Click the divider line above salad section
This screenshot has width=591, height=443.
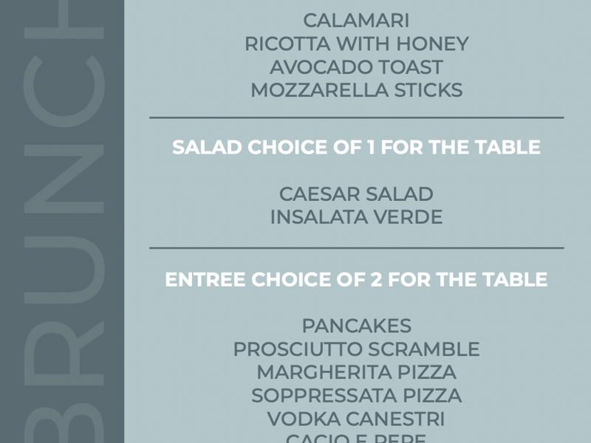pyautogui.click(x=357, y=118)
